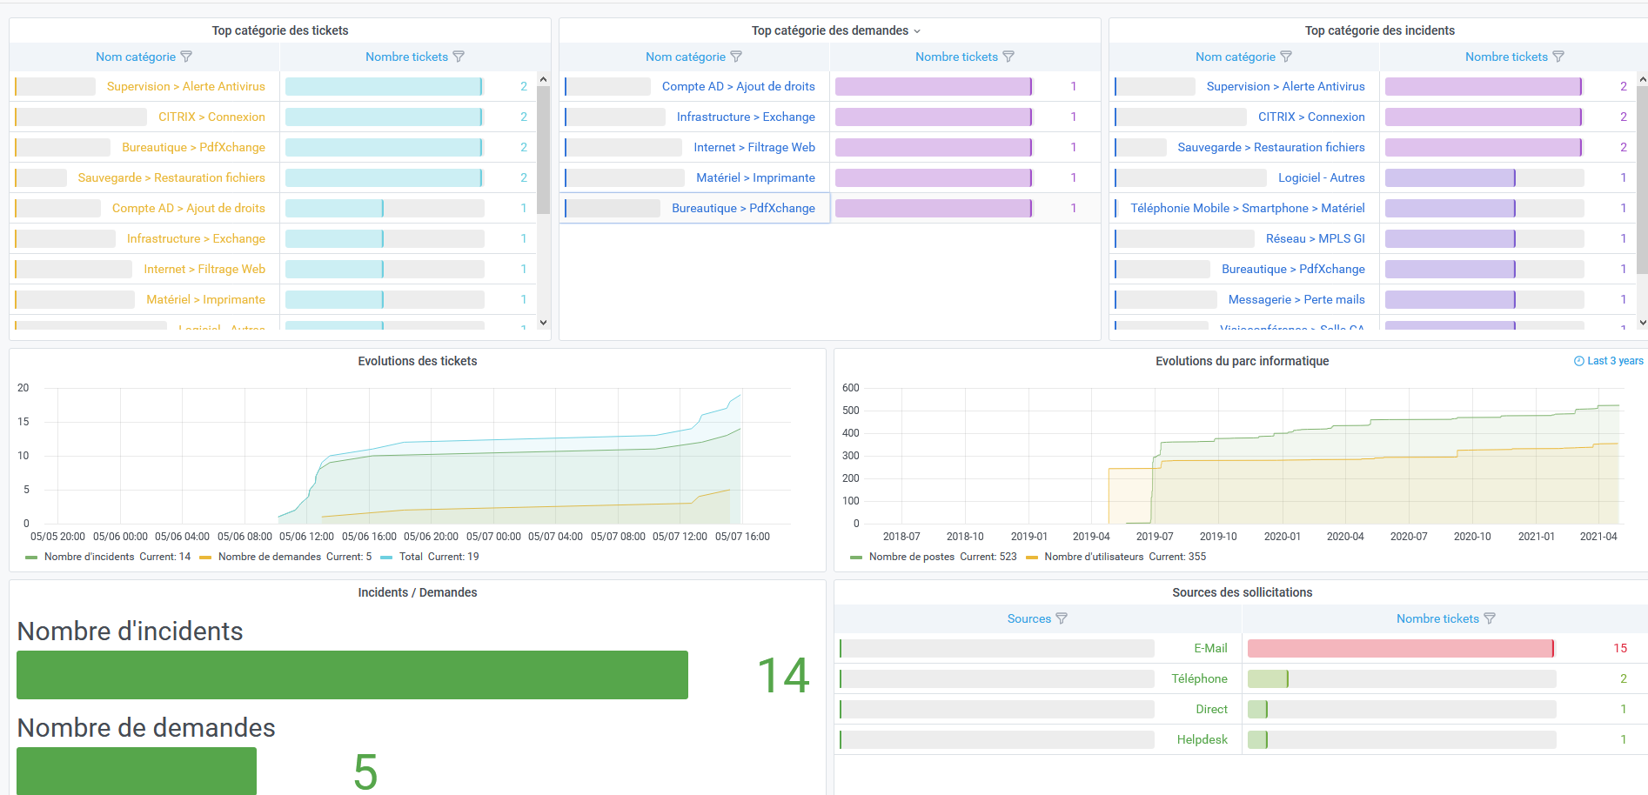This screenshot has width=1648, height=795.
Task: Filter Nombre tickets in Top catégorie des demandes
Action: coord(1008,57)
